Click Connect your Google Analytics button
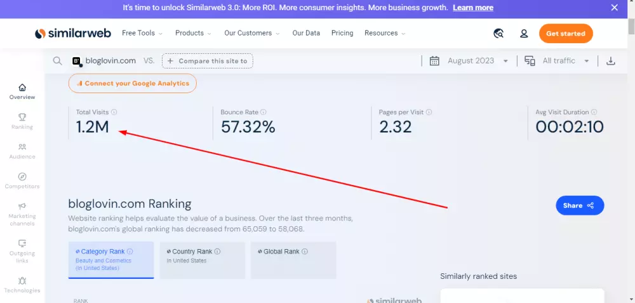 click(x=133, y=83)
